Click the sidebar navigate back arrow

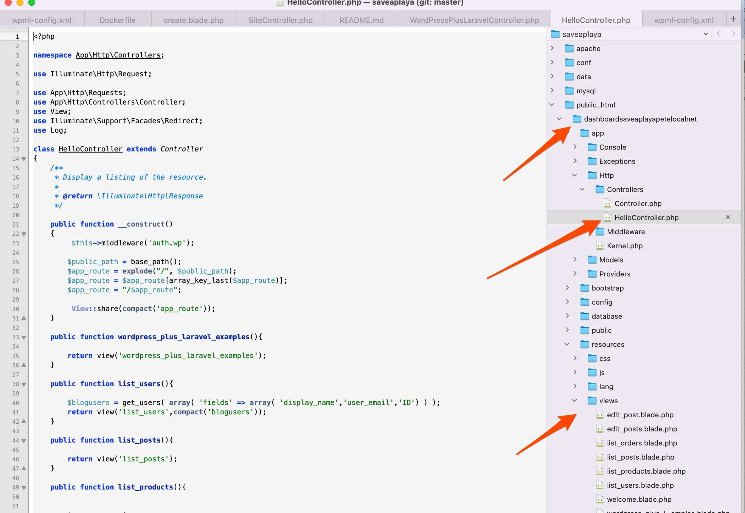[719, 34]
